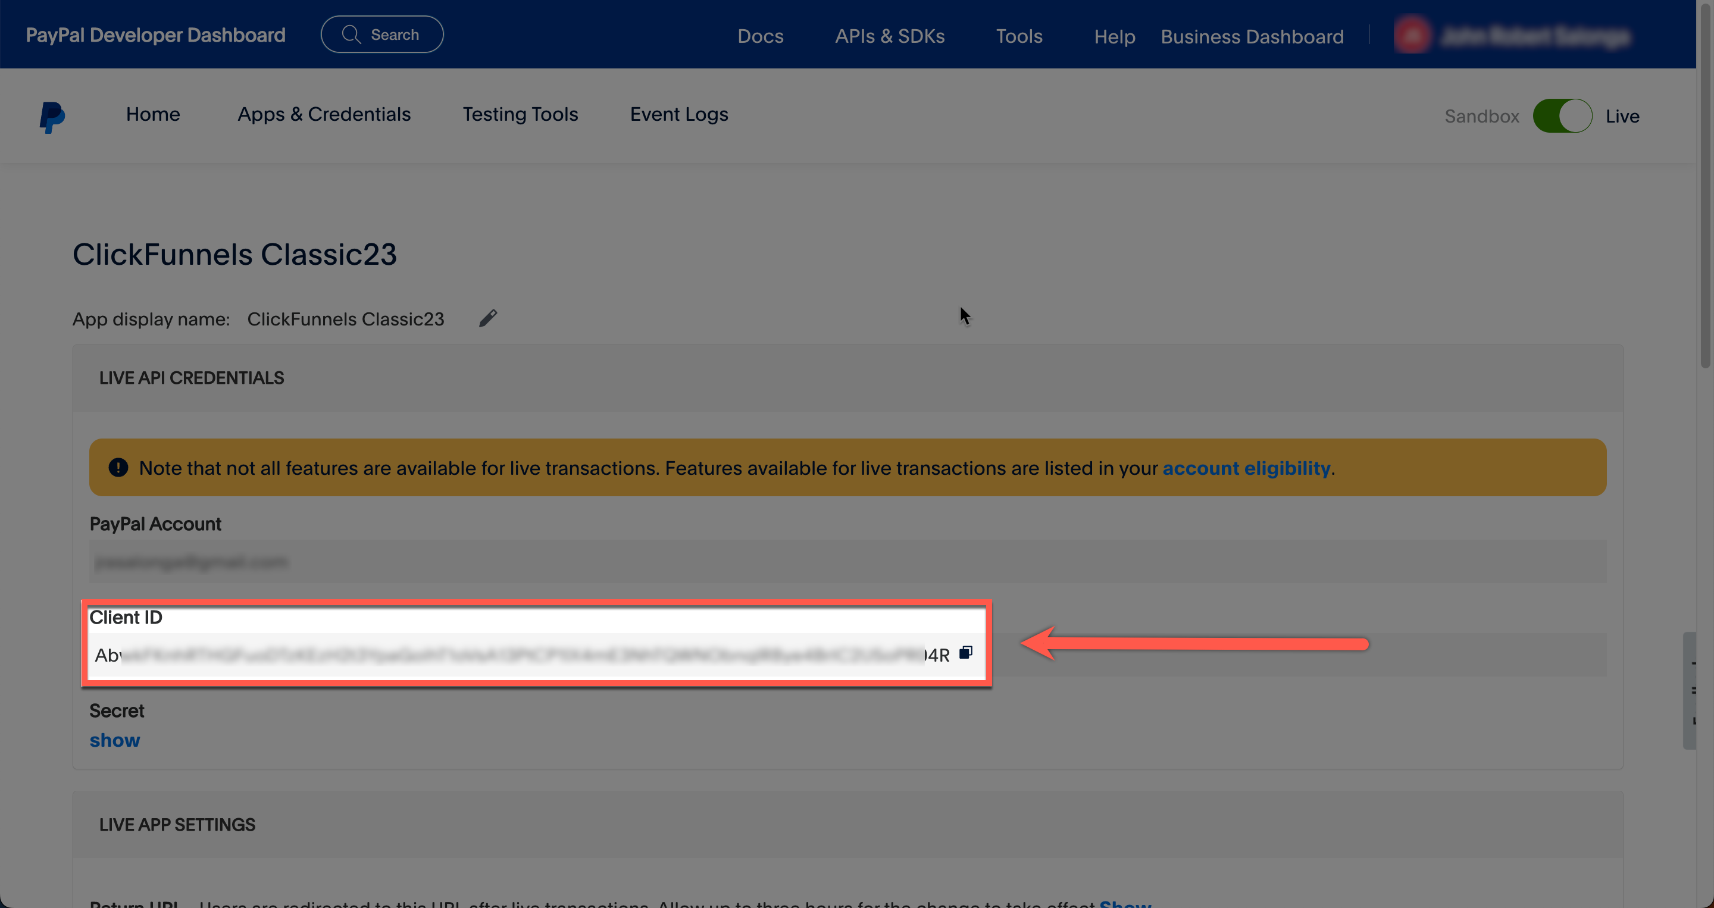Open the Docs menu
The width and height of the screenshot is (1714, 908).
point(760,36)
